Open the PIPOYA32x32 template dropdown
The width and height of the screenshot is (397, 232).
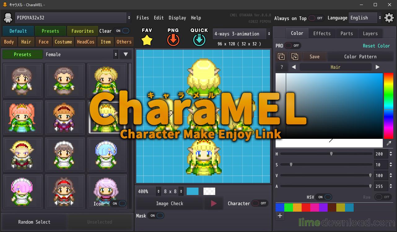point(73,18)
